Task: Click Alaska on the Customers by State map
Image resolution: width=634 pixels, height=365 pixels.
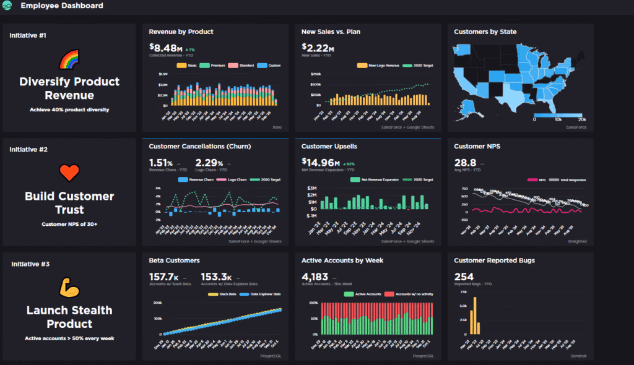Action: tap(468, 108)
